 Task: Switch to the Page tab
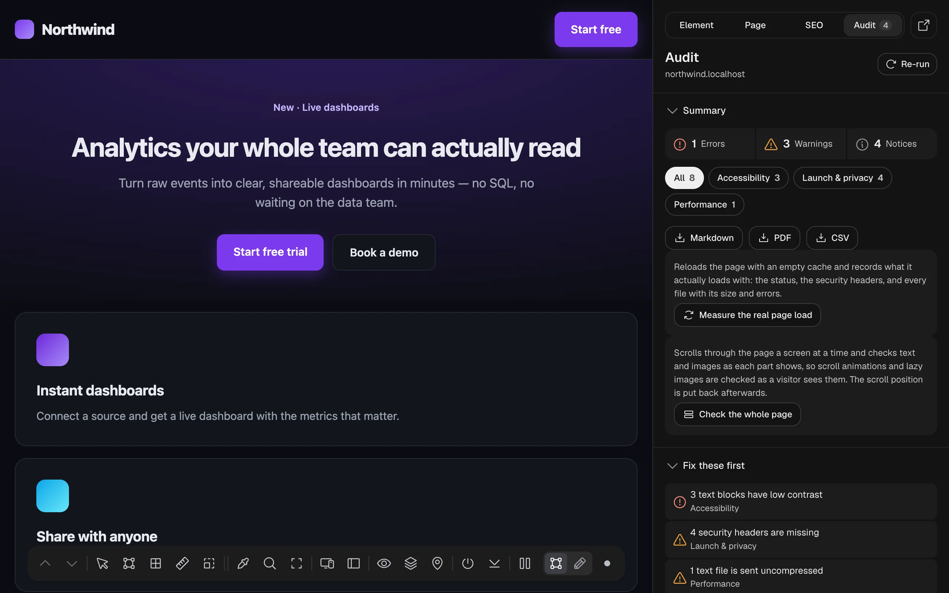coord(755,25)
